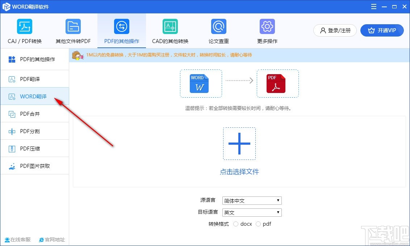410x246 pixels.
Task: Select the CAJ/PDF转换 tool icon
Action: click(24, 26)
